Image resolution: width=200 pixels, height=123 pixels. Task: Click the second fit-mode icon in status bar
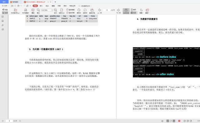point(188,121)
